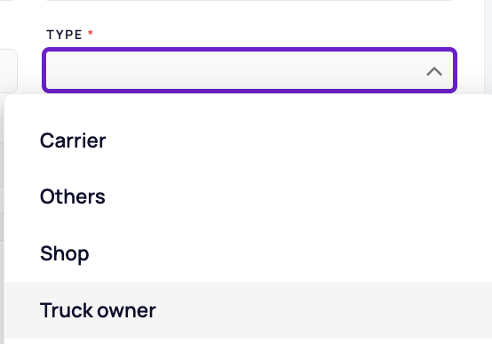Focus the partially visible input above TYPE
Image resolution: width=492 pixels, height=344 pixels.
pos(250,1)
